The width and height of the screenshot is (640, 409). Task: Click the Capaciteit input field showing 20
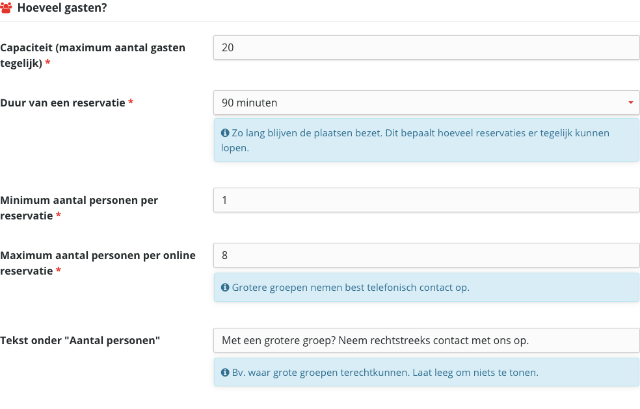click(x=427, y=47)
